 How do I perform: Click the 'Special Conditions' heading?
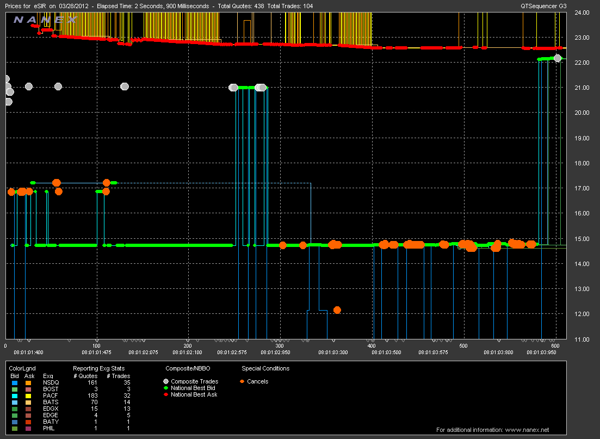[x=265, y=369]
